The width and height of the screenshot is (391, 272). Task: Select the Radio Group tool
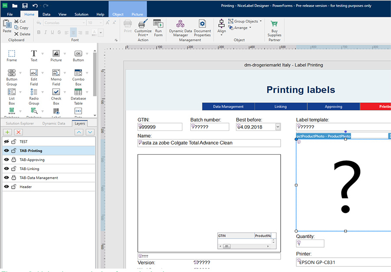click(34, 97)
